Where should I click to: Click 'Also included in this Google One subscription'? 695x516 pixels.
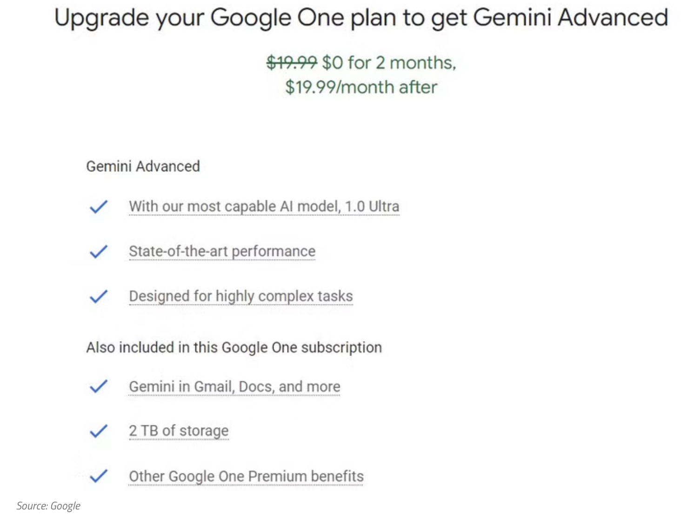click(234, 347)
